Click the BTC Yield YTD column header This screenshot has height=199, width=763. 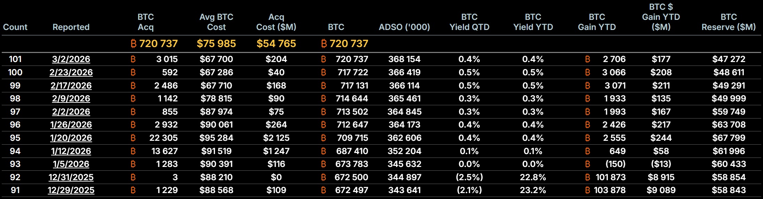pos(533,22)
